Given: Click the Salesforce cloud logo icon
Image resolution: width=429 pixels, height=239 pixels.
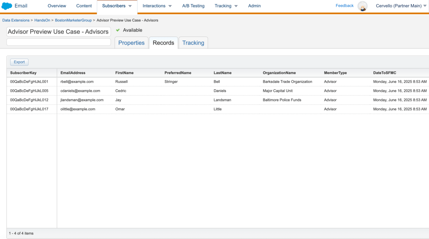Looking at the screenshot, I should pyautogui.click(x=7, y=6).
